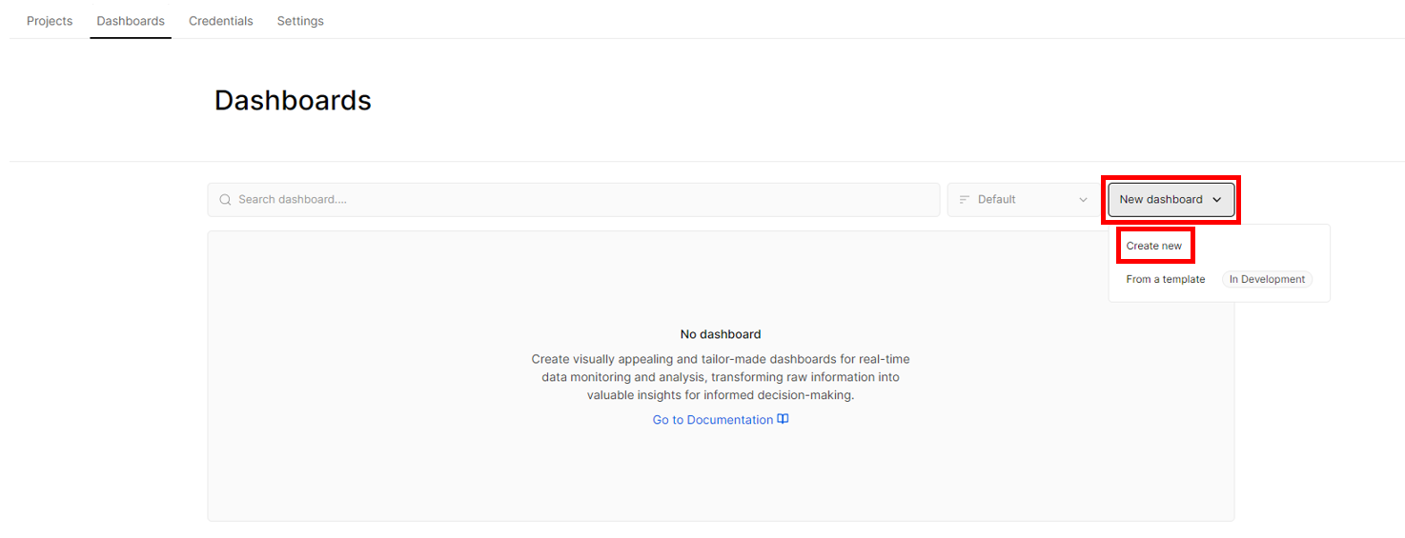
Task: Switch to the Dashboards tab
Action: [x=131, y=21]
